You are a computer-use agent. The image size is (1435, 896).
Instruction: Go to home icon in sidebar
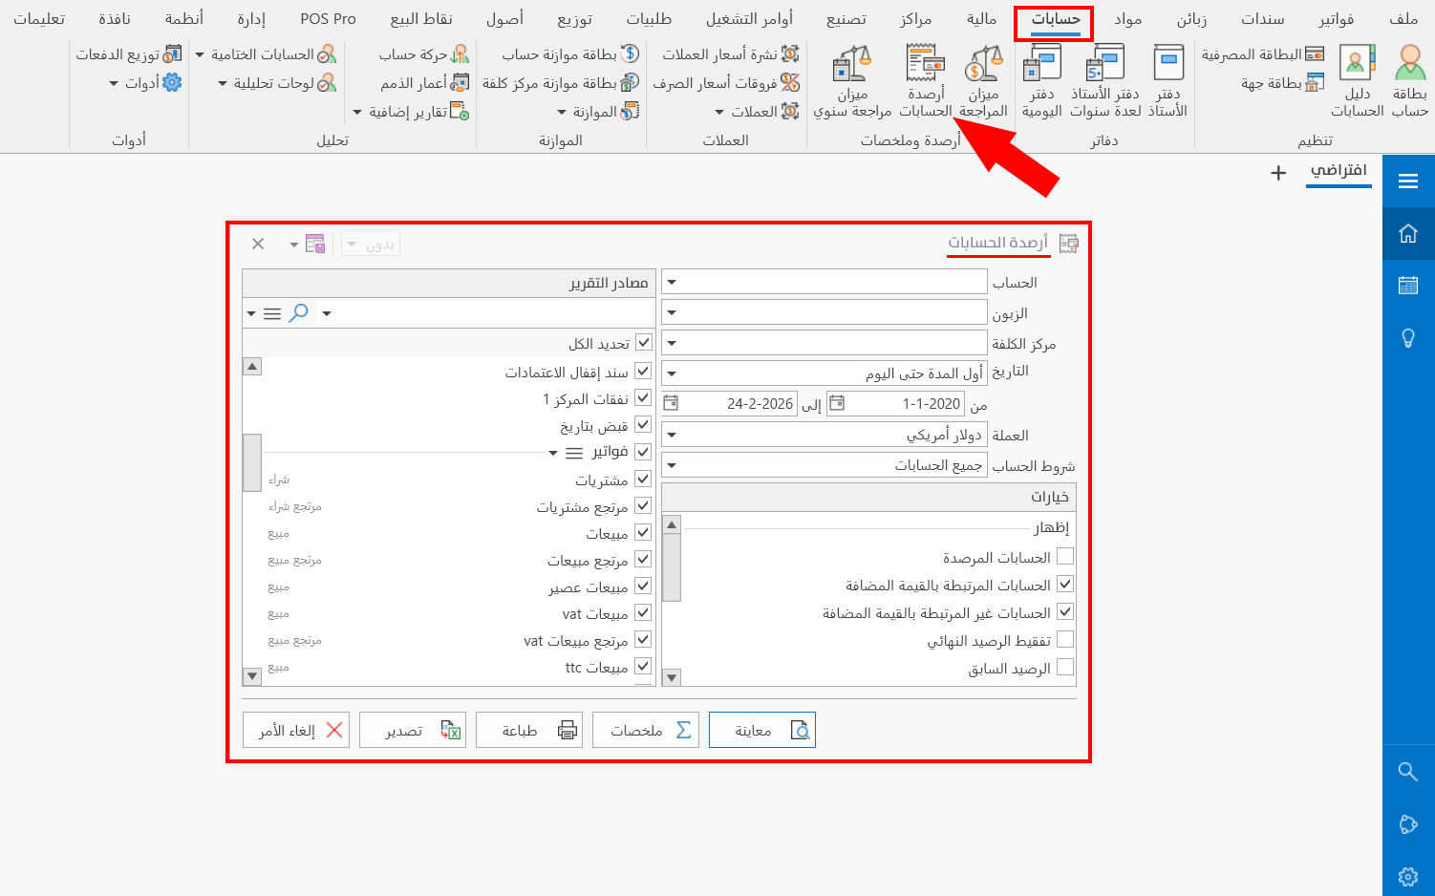click(1408, 233)
